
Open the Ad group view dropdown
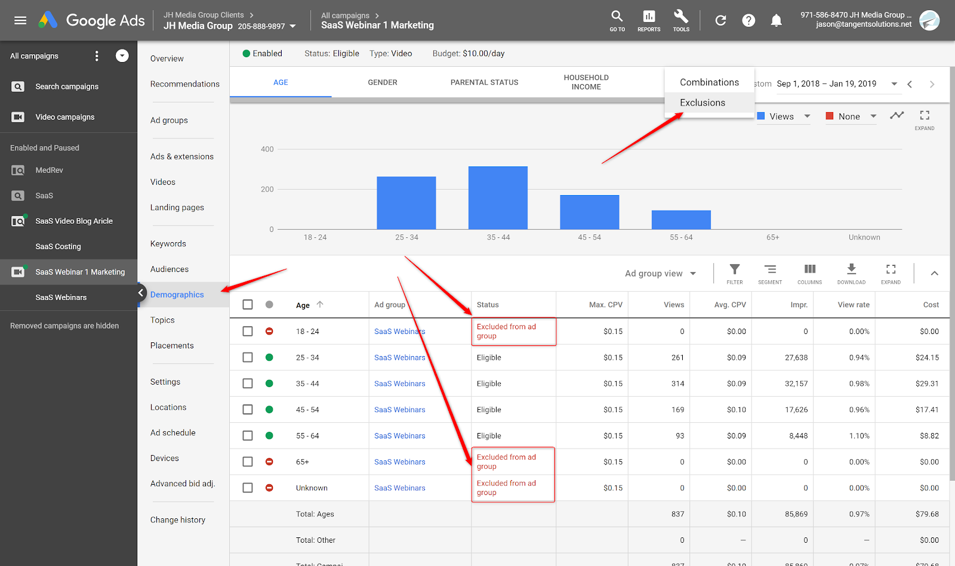click(660, 274)
